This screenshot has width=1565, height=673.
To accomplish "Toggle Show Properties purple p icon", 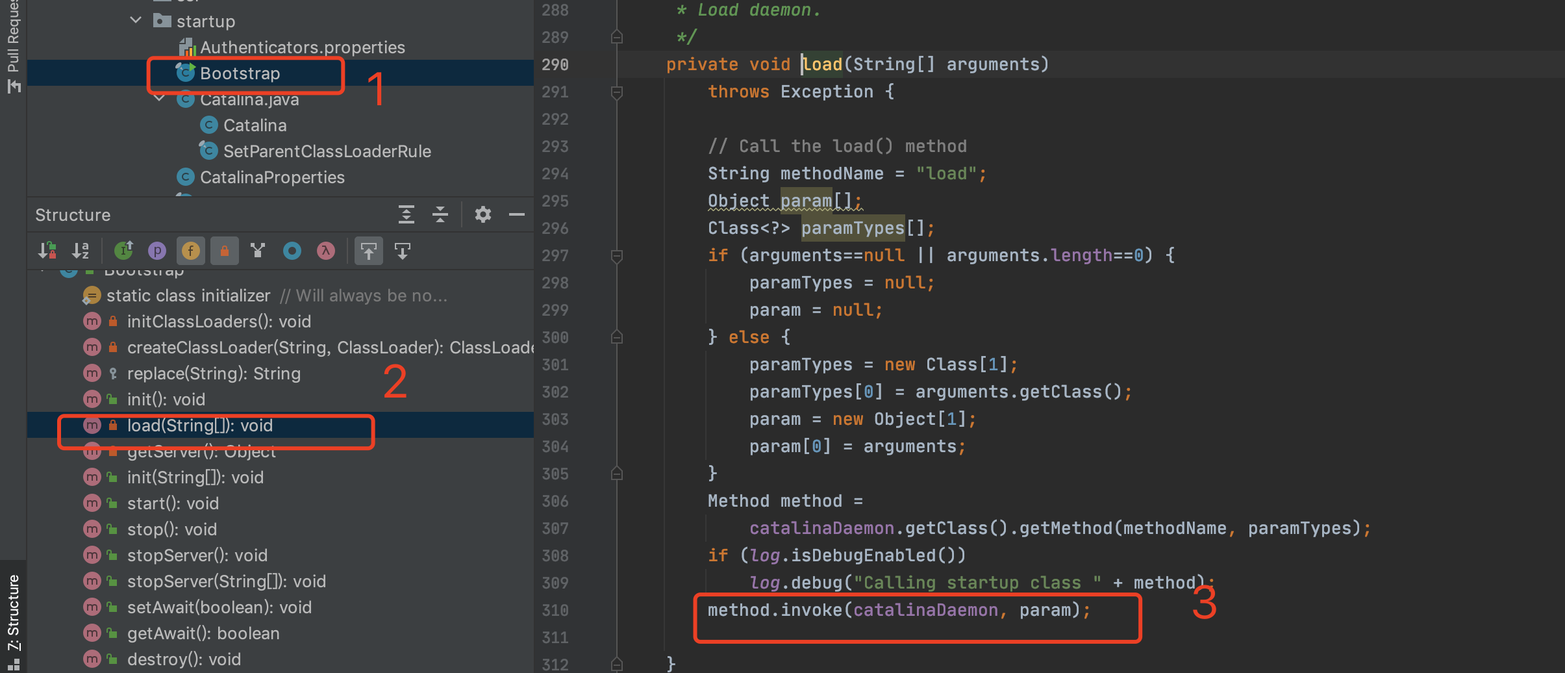I will click(157, 251).
